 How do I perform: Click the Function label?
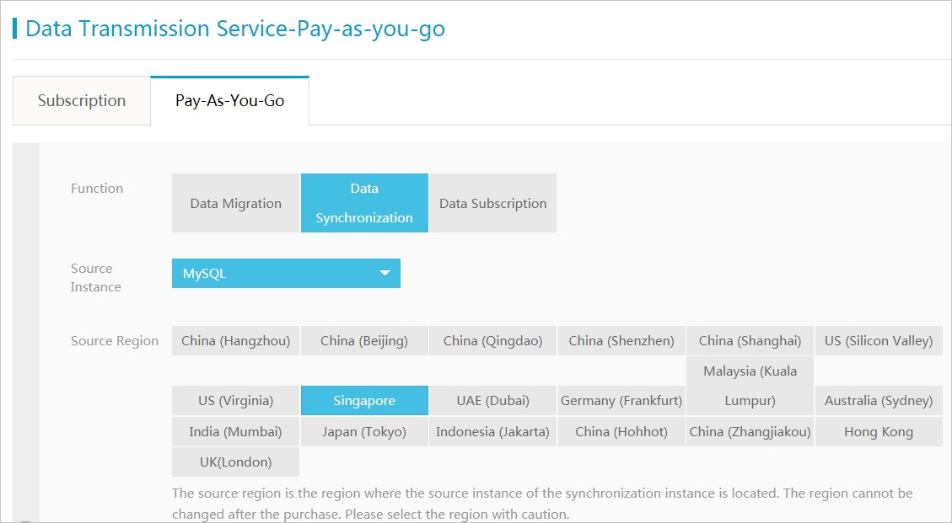pyautogui.click(x=97, y=189)
